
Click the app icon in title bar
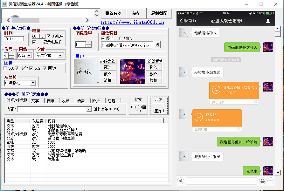click(4, 4)
